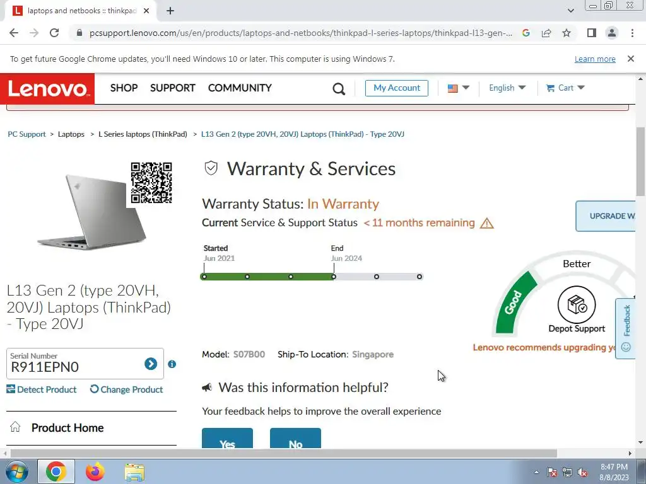Click the product QR code
This screenshot has height=484, width=646.
coord(151,183)
